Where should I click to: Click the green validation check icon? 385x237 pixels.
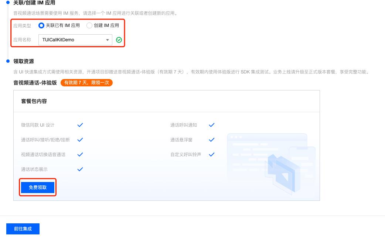[119, 40]
